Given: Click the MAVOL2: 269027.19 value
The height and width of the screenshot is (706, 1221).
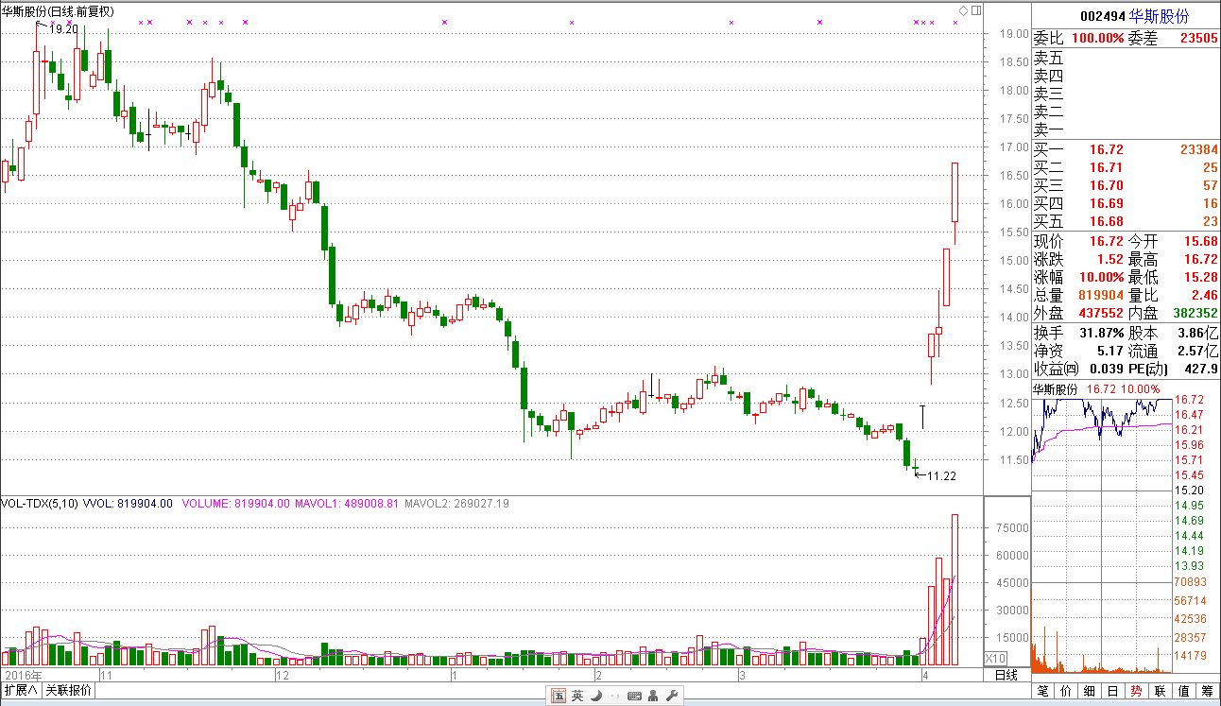Looking at the screenshot, I should (456, 504).
